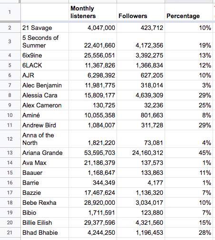This screenshot has height=240, width=215.
Task: Click the 5 Seconds of Summer cell
Action: (x=45, y=41)
